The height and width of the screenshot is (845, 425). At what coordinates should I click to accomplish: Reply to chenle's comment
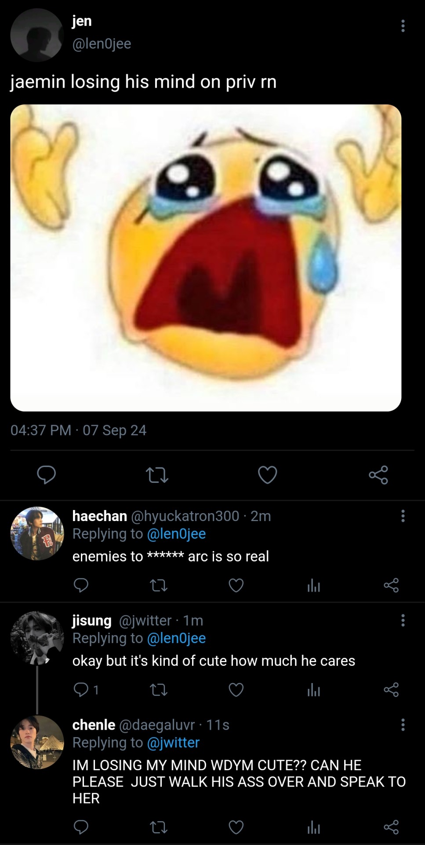click(x=81, y=828)
